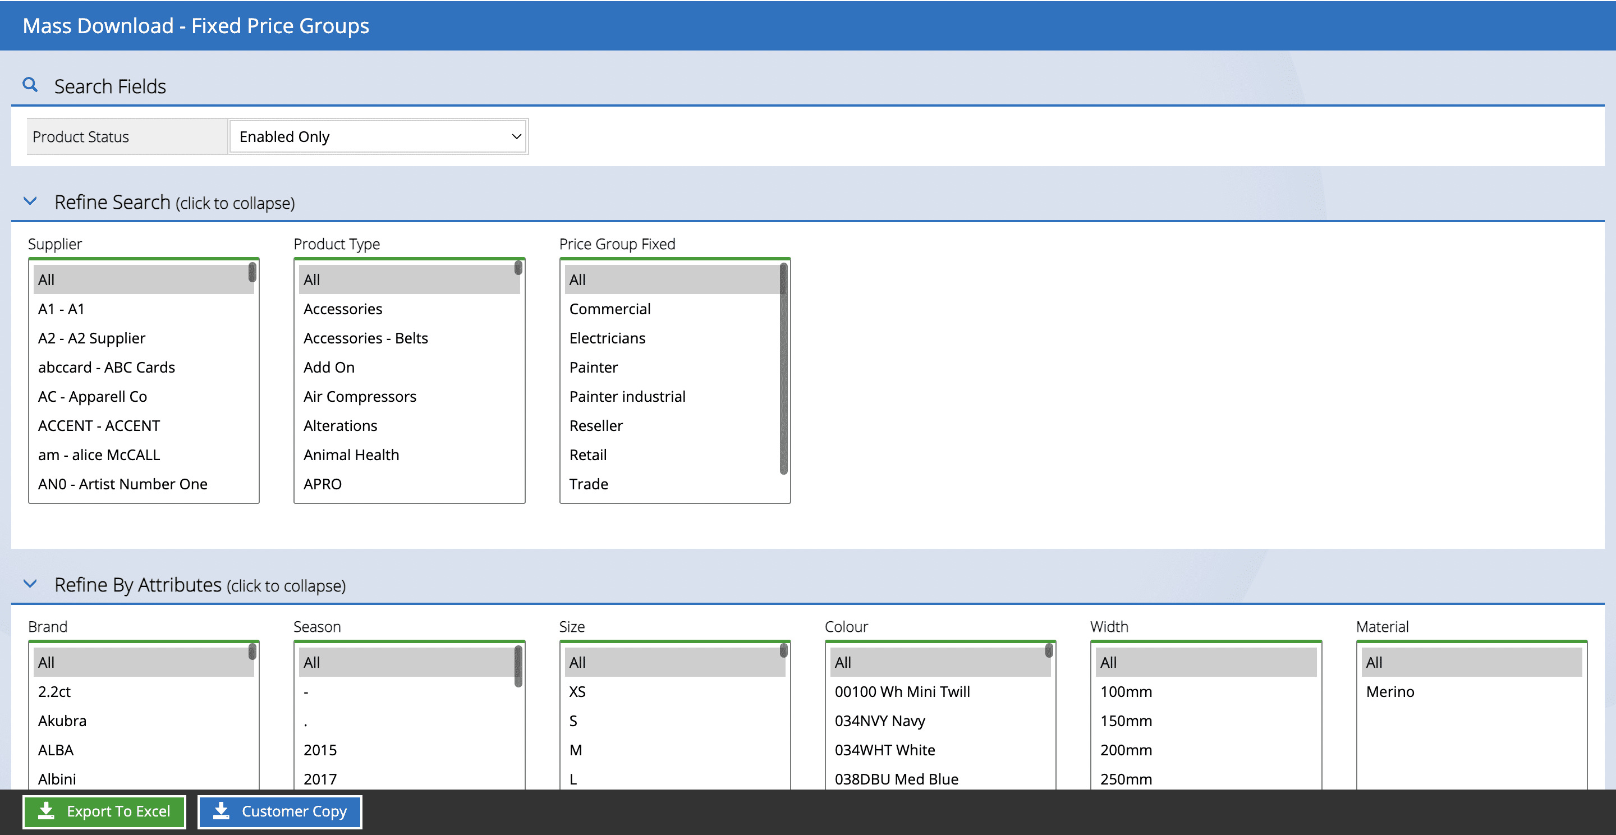
Task: Click the Search Fields magnifier icon
Action: [x=30, y=85]
